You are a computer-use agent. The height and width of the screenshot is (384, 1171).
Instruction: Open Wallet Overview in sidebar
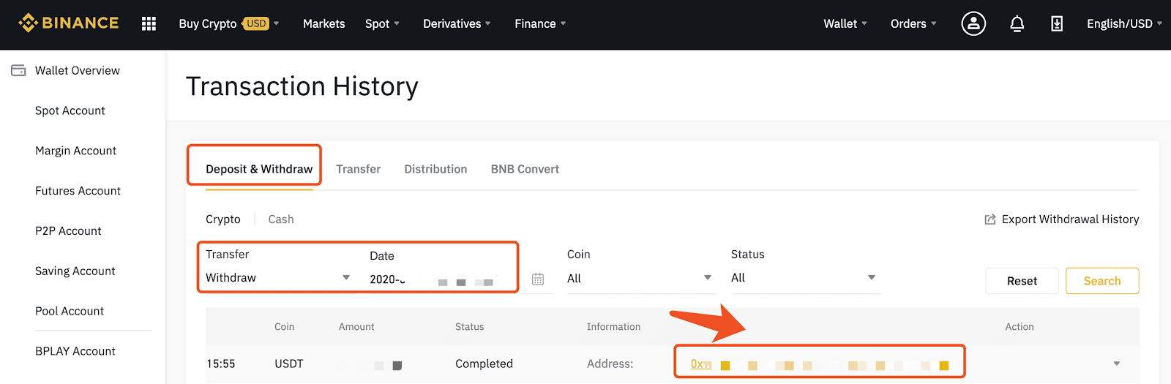tap(78, 70)
